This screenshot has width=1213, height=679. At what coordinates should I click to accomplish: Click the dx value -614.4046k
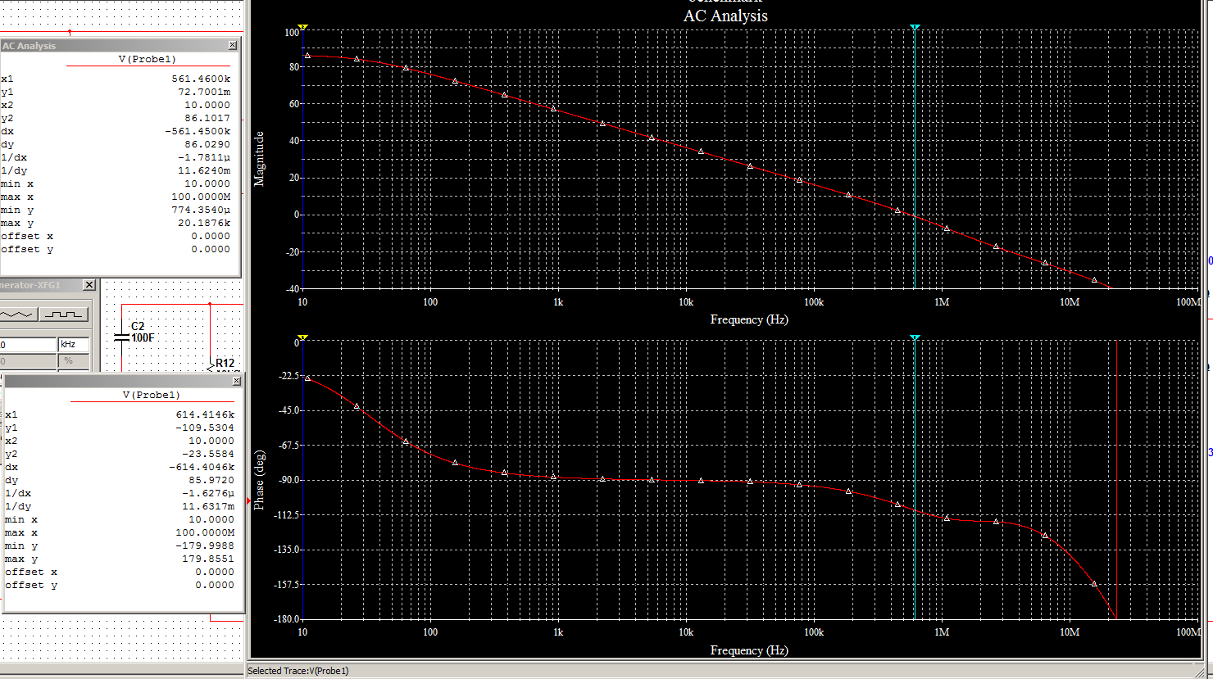click(x=202, y=467)
